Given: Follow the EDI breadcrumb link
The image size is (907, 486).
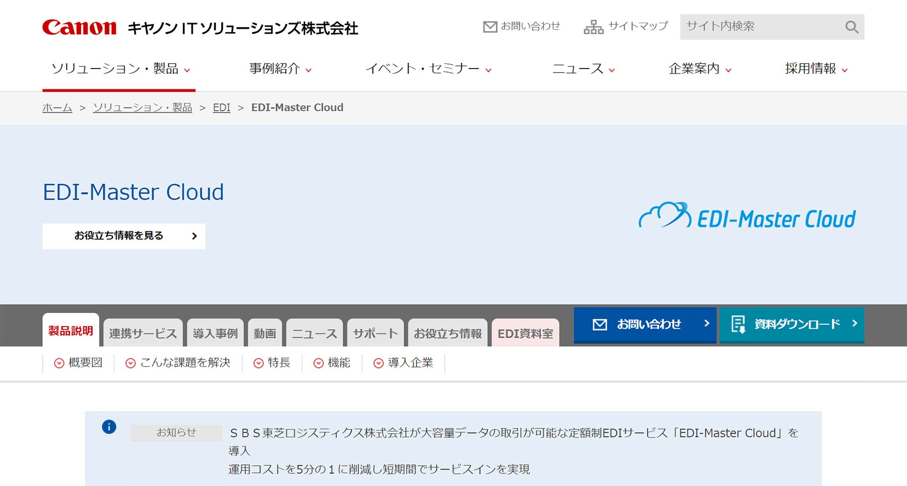Looking at the screenshot, I should tap(222, 107).
